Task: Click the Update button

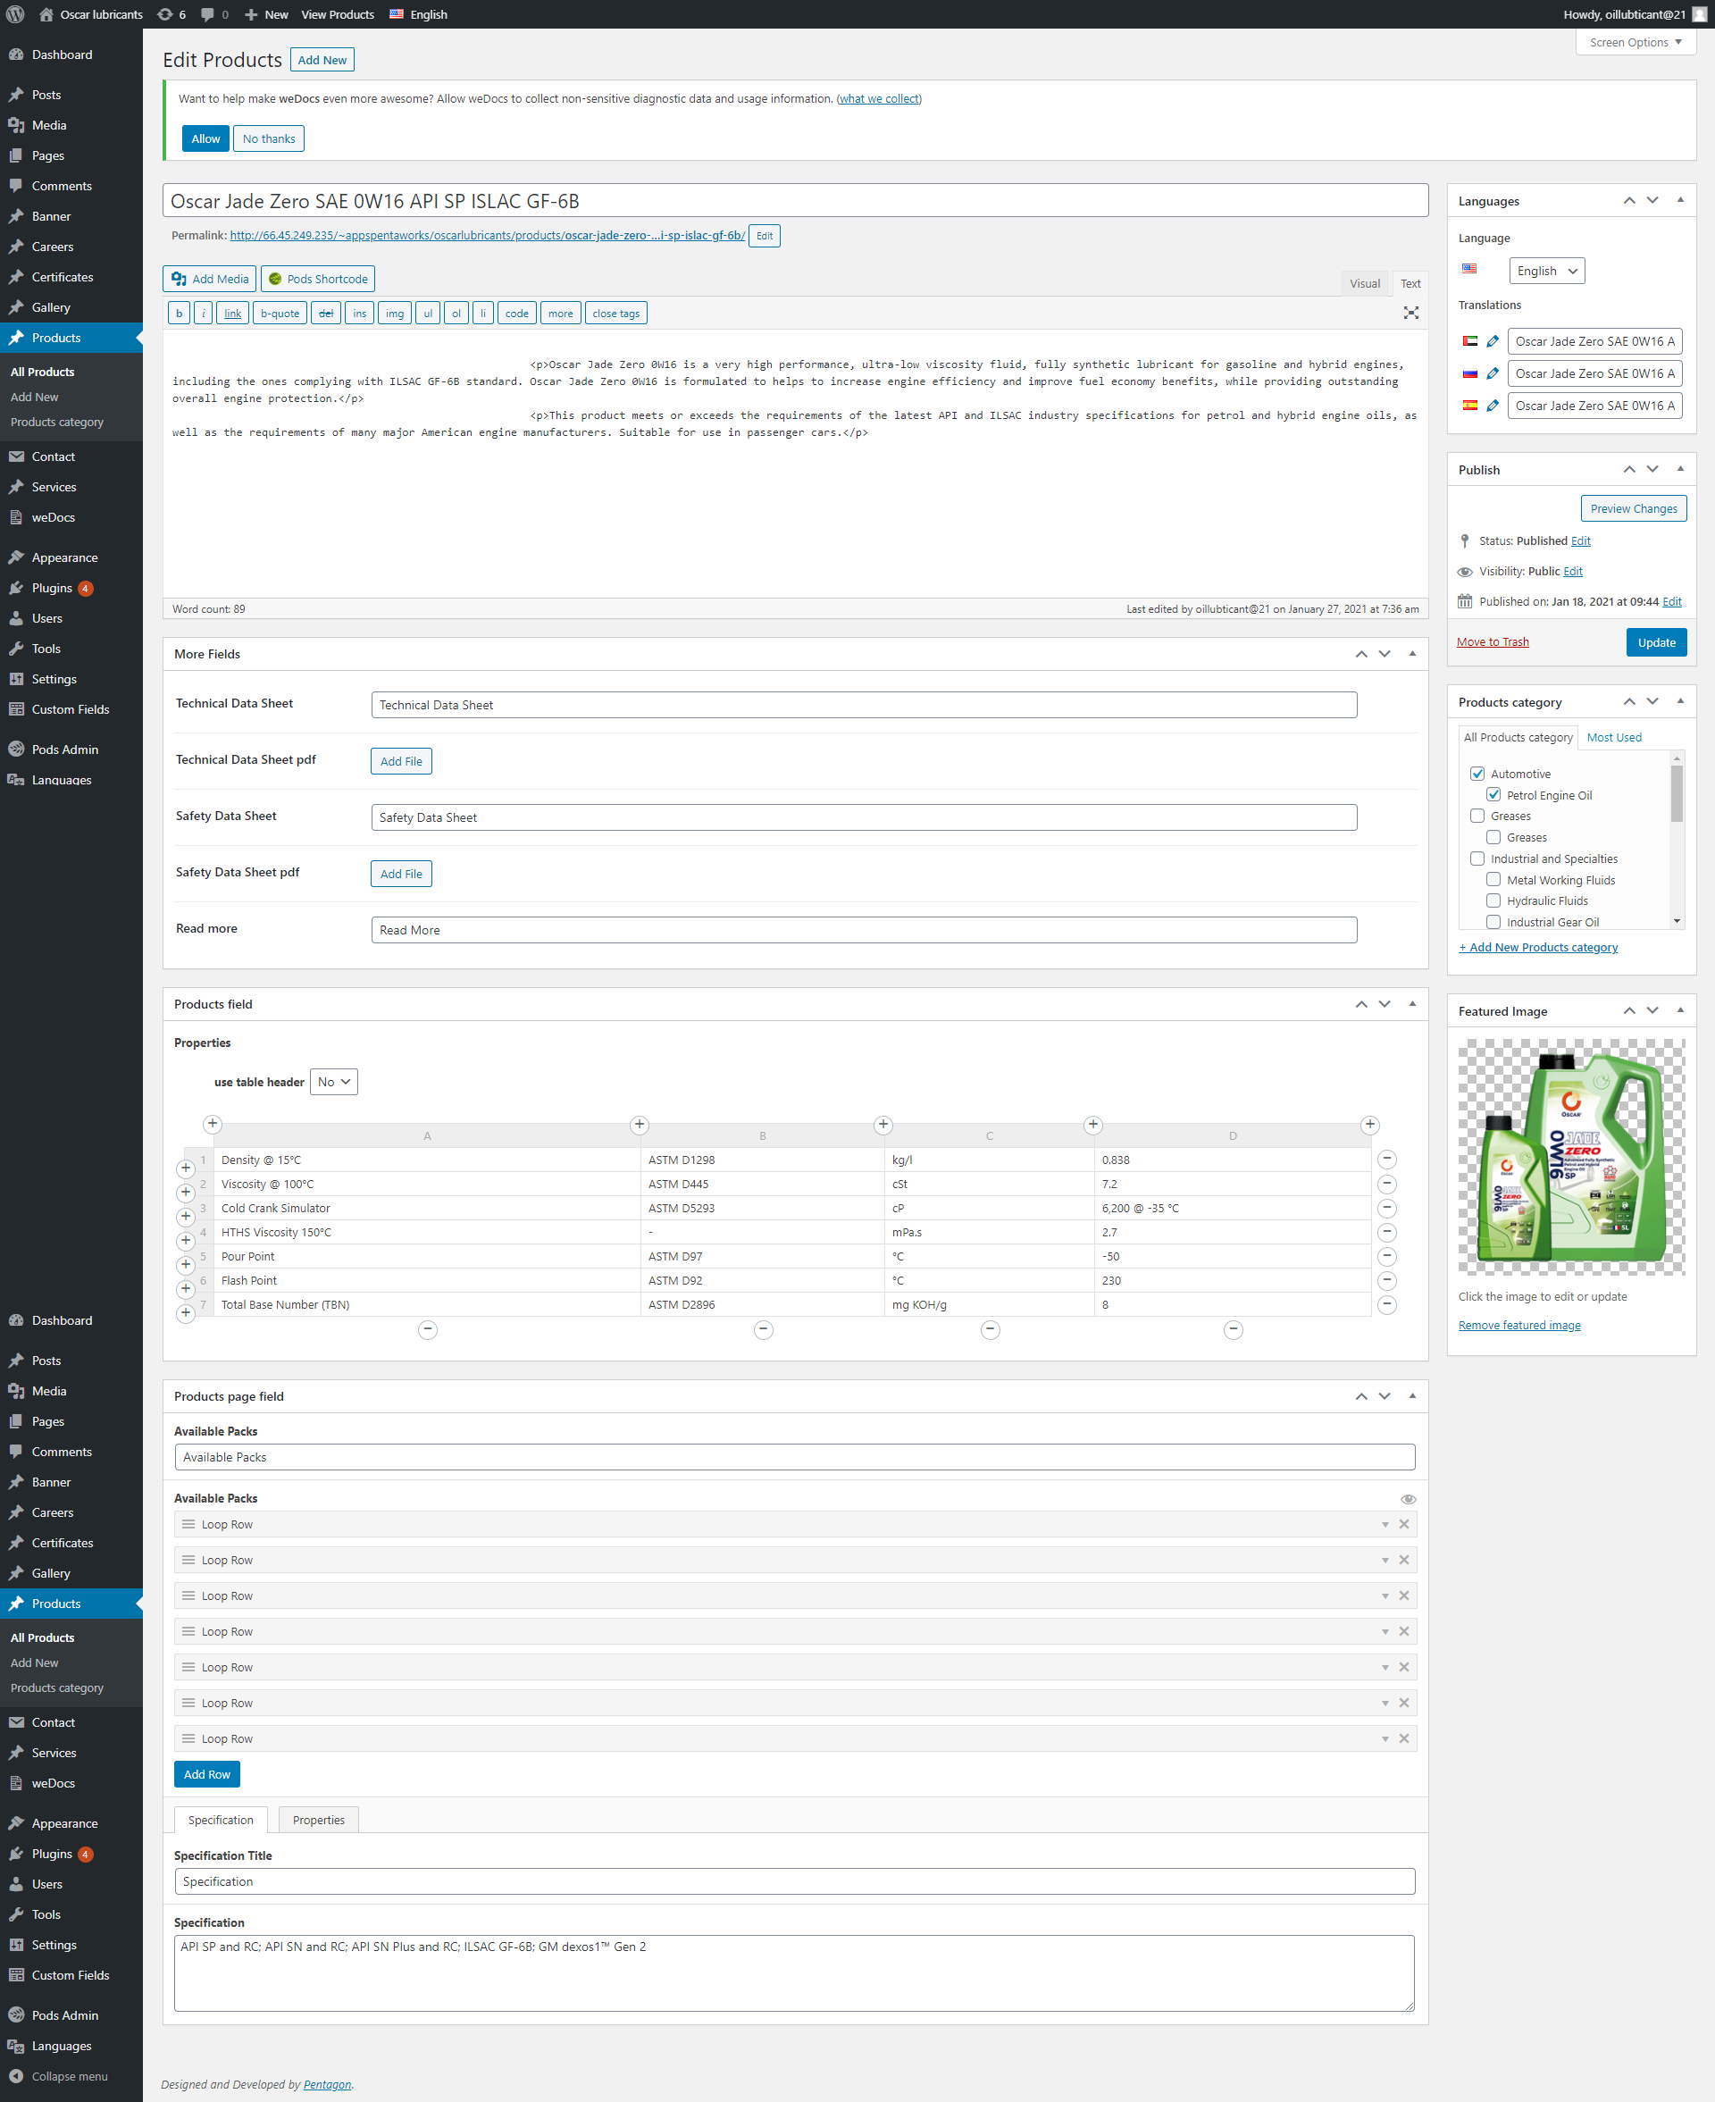Action: [1656, 642]
